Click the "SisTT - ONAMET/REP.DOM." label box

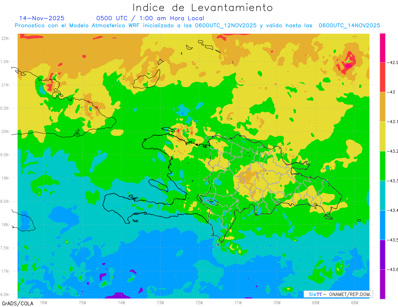click(338, 294)
